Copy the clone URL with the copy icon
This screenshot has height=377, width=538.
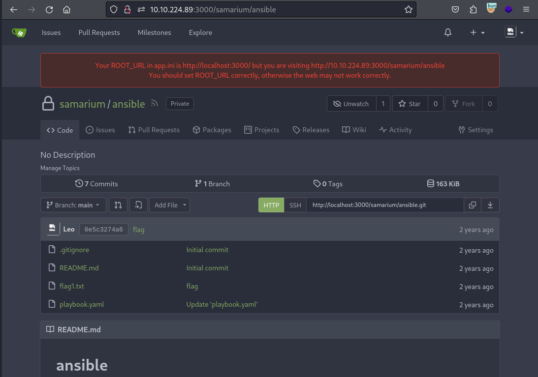pos(473,205)
